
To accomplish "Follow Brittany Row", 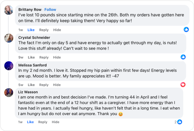I will click(50, 10).
